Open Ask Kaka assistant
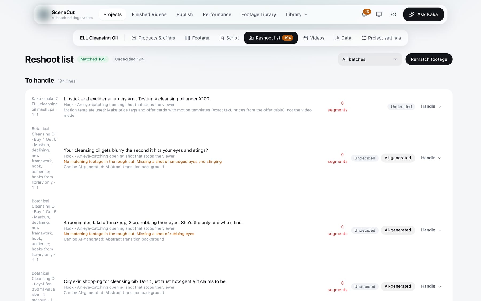Image resolution: width=481 pixels, height=301 pixels. (x=423, y=14)
